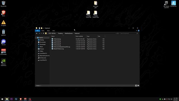Click the volume icon in system tray
179x101 pixels.
171,99
